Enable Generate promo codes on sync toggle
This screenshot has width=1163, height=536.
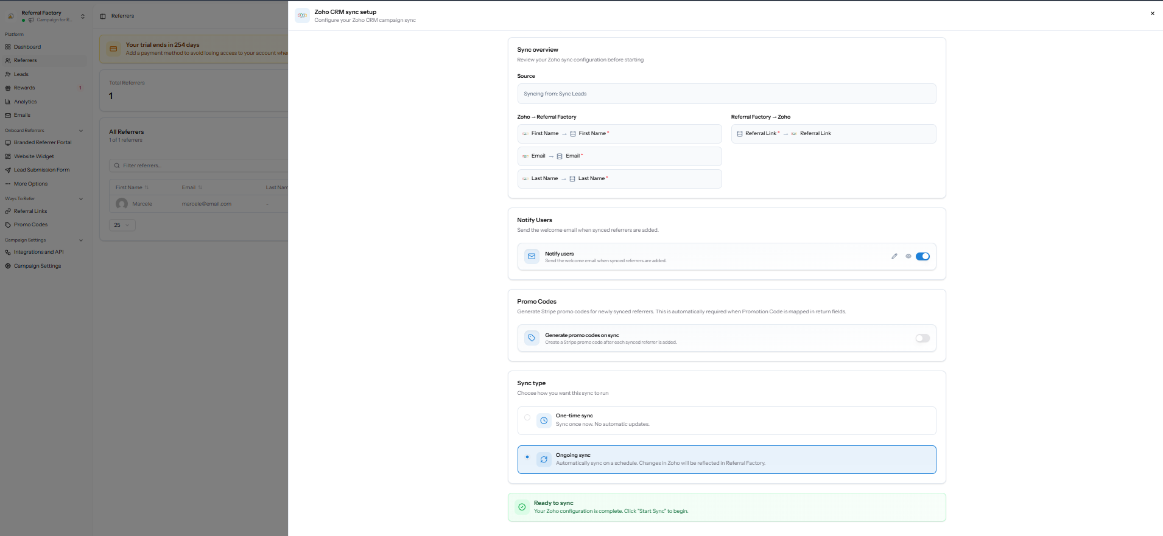coord(922,338)
